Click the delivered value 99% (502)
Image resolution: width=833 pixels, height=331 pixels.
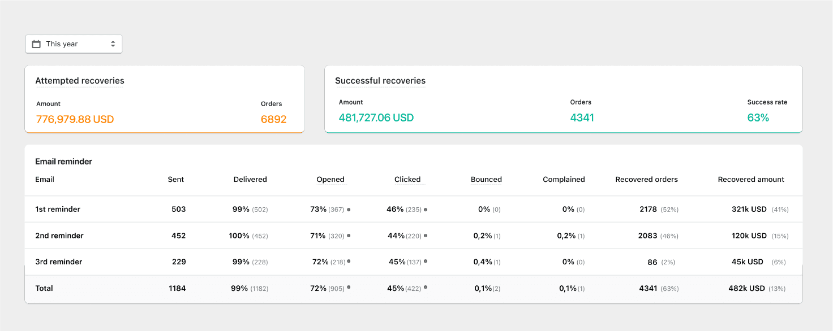pos(250,210)
